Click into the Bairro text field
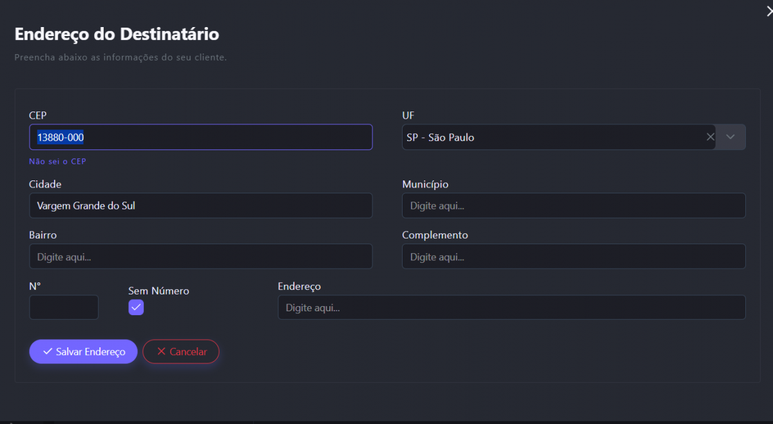This screenshot has width=773, height=424. click(x=200, y=256)
